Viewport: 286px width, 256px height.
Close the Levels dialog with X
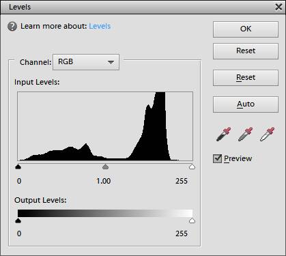point(278,7)
